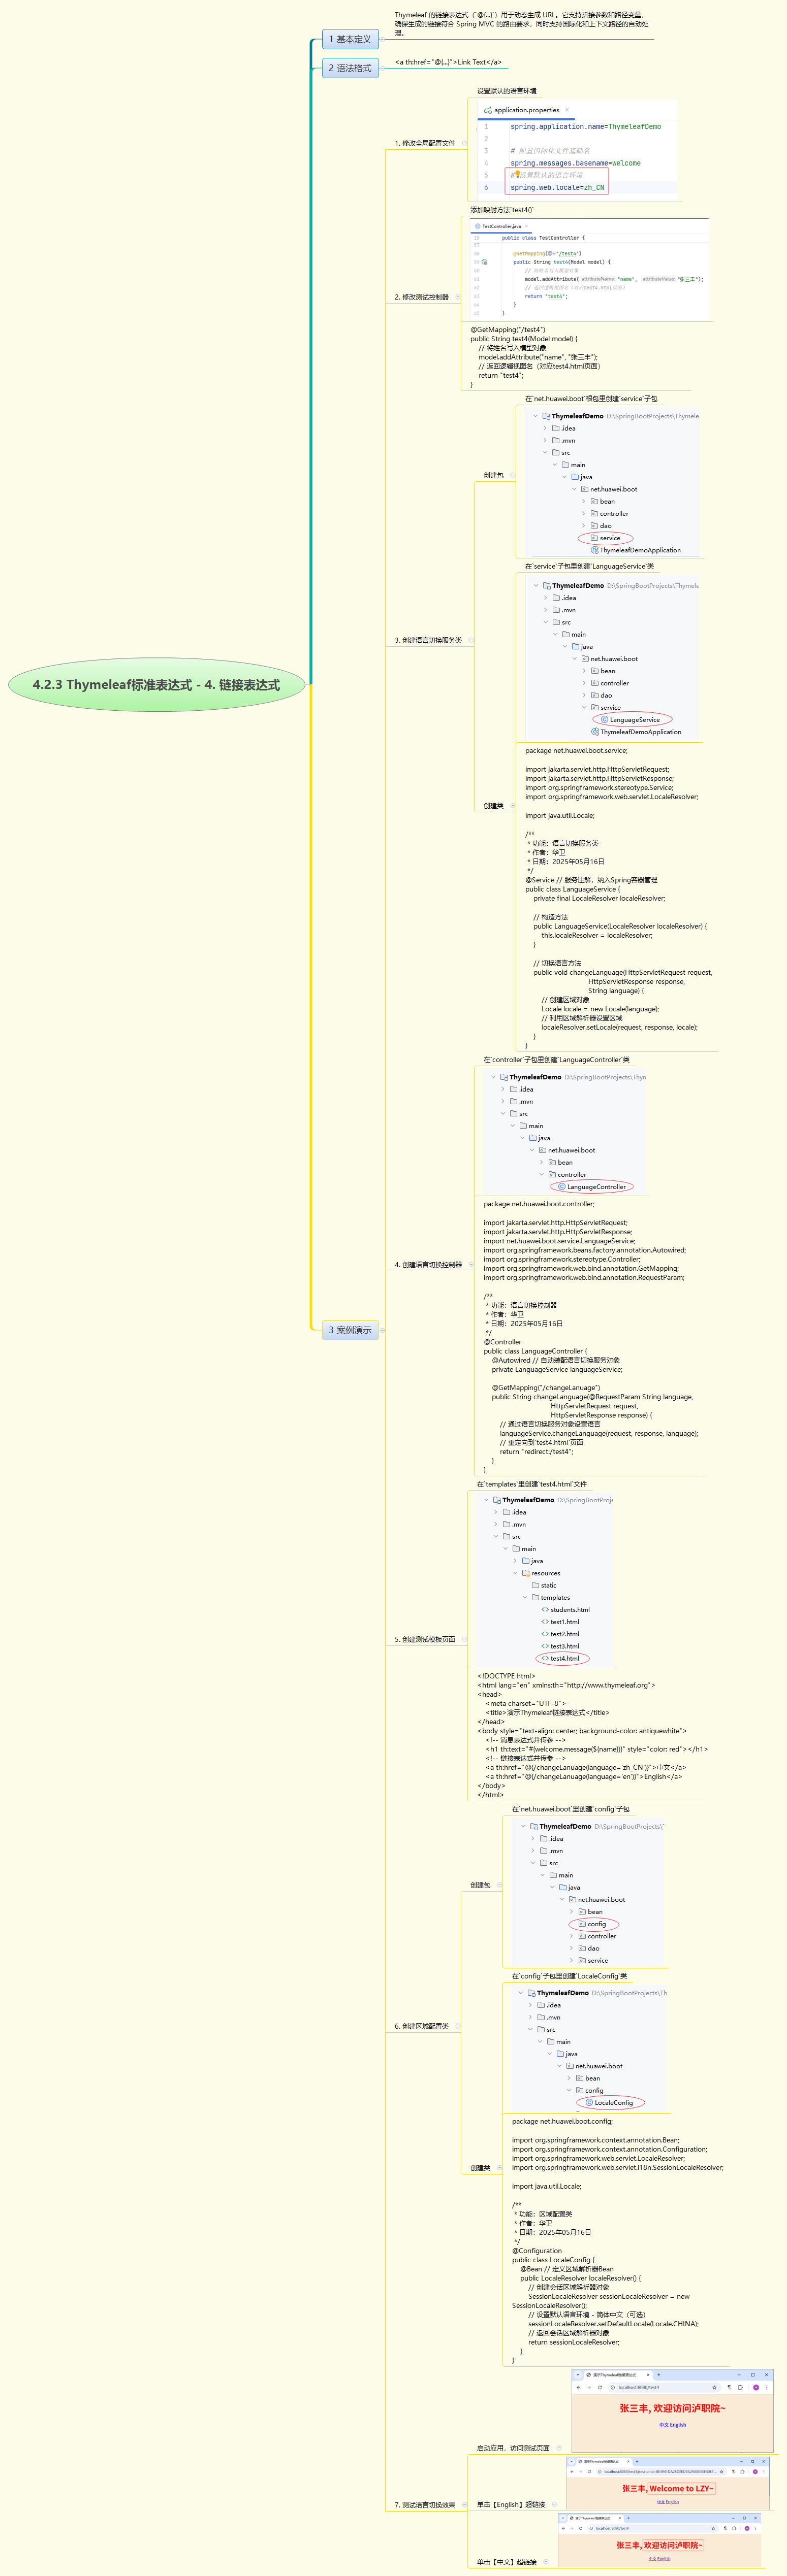Close the application.properties tab with its x

566,110
